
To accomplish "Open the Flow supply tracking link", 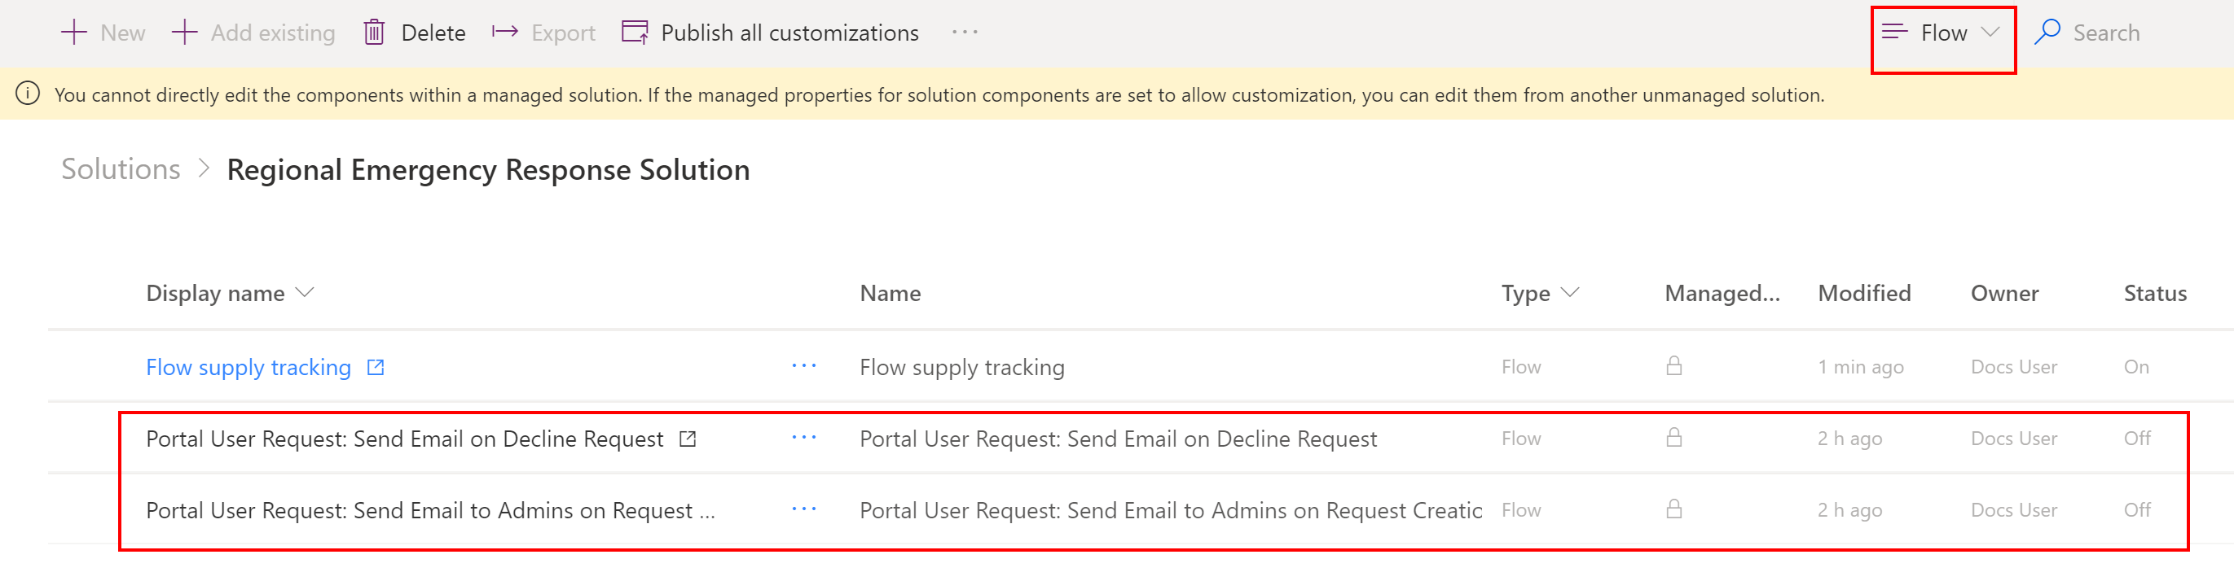I will [248, 368].
